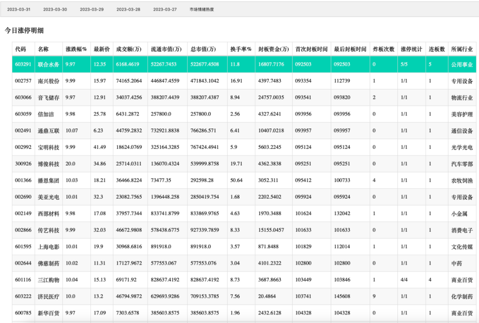Click stock name 播恩集团
The image size is (479, 323).
tap(49, 180)
